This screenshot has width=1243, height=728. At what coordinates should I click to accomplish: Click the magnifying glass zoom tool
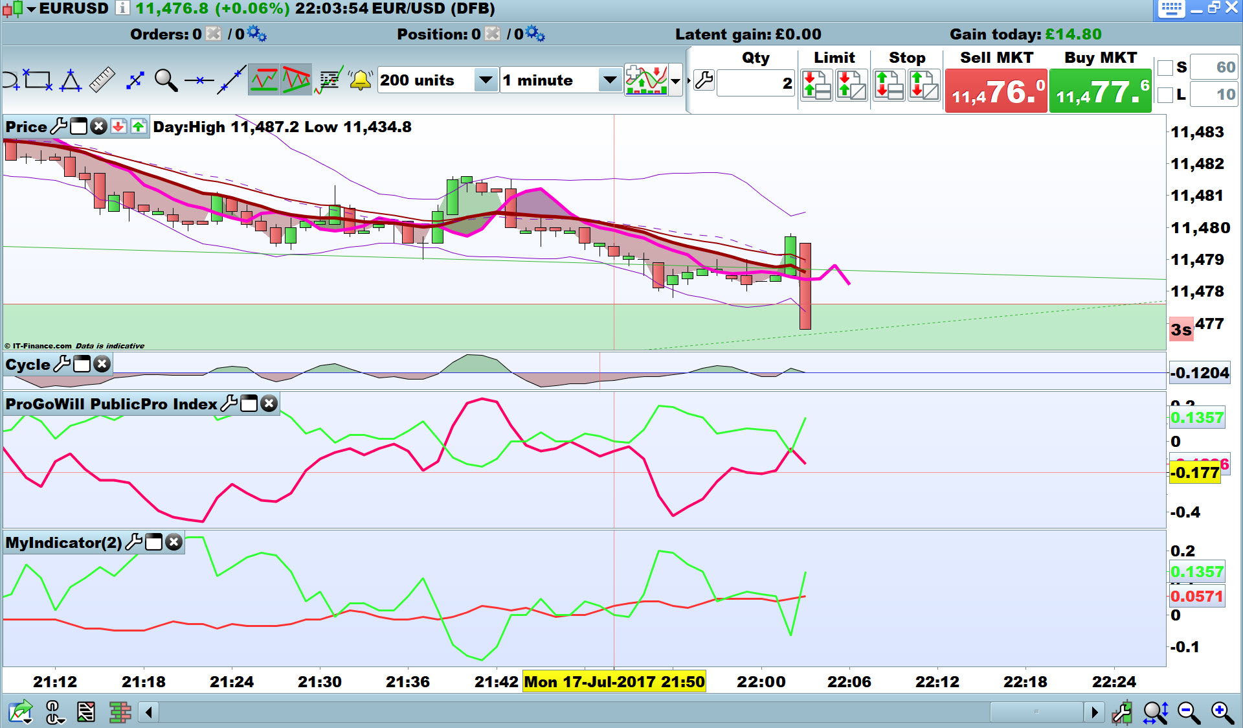(166, 80)
